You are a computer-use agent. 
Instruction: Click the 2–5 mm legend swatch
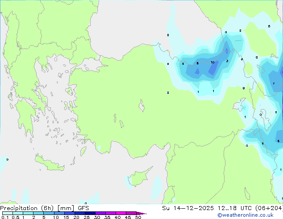38,213
